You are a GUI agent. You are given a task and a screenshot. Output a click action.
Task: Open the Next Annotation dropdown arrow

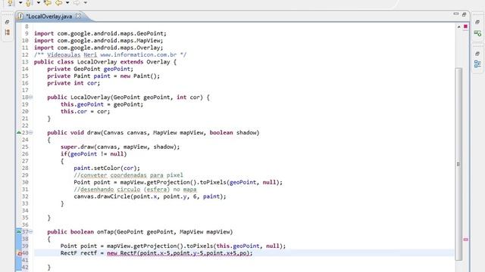20,3
